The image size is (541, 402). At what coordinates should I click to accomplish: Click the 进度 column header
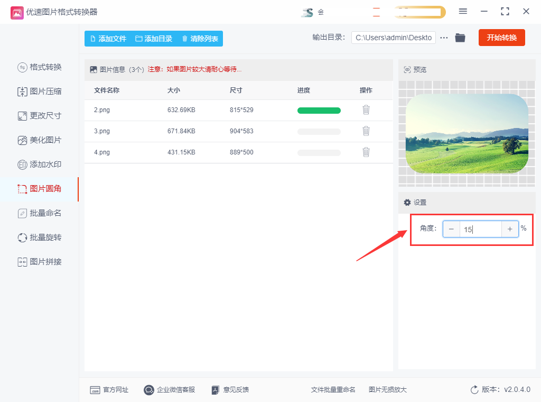tap(304, 90)
